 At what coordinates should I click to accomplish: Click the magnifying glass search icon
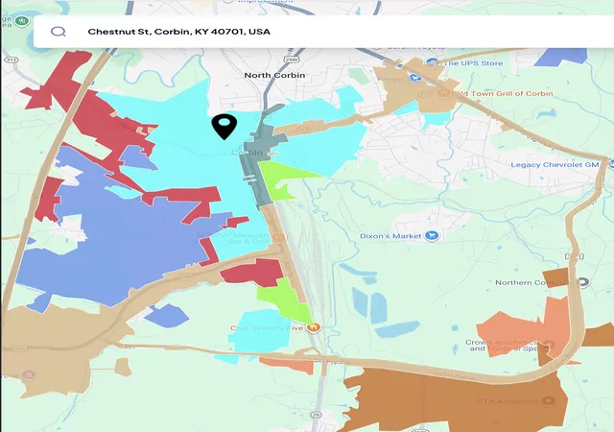coord(59,32)
